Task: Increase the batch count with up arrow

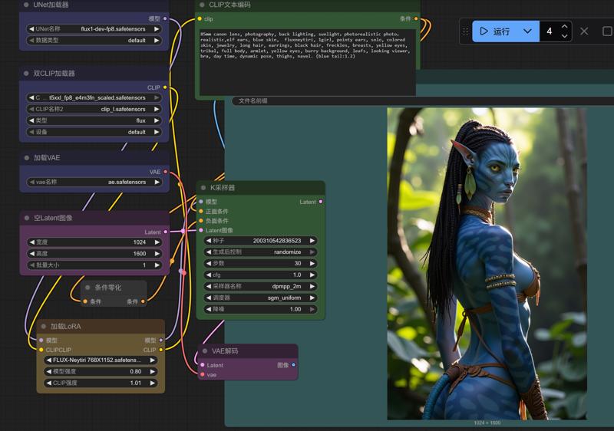Action: [x=565, y=27]
